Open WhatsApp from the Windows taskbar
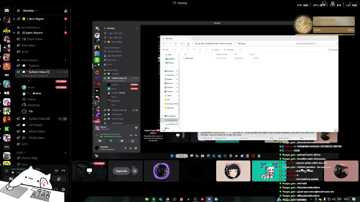This screenshot has height=202, width=360. 175,199
